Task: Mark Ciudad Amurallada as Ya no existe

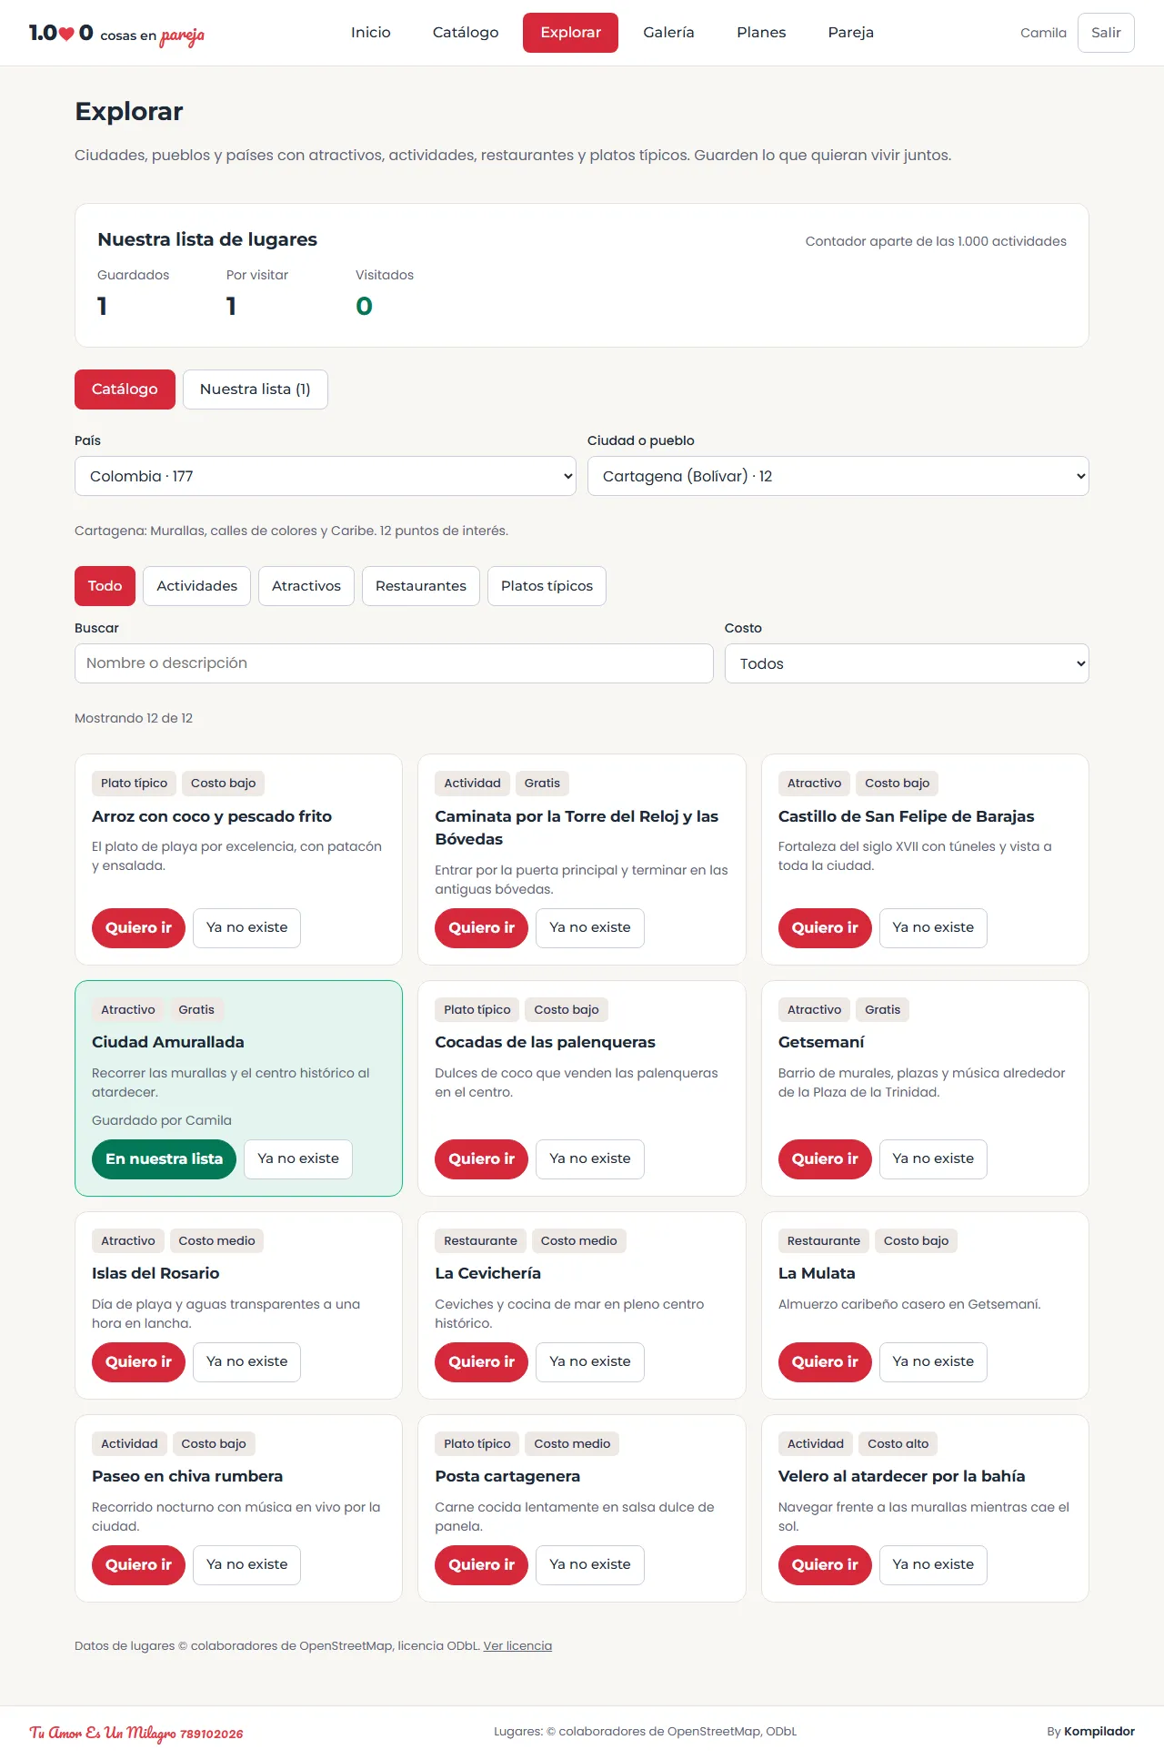Action: [x=298, y=1159]
